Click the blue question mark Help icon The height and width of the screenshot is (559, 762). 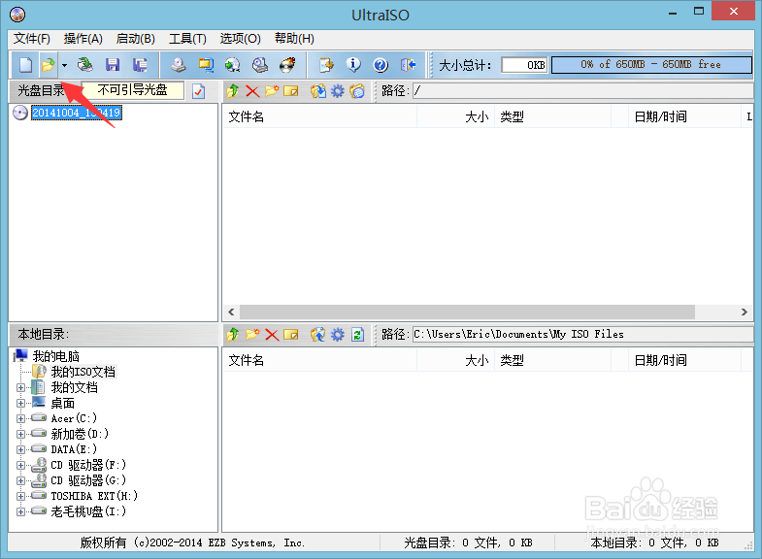381,65
